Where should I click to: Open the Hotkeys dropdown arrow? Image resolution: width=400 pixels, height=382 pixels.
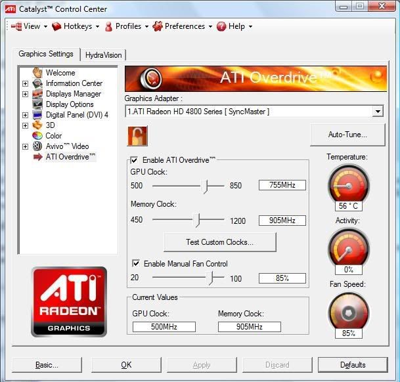click(x=97, y=26)
